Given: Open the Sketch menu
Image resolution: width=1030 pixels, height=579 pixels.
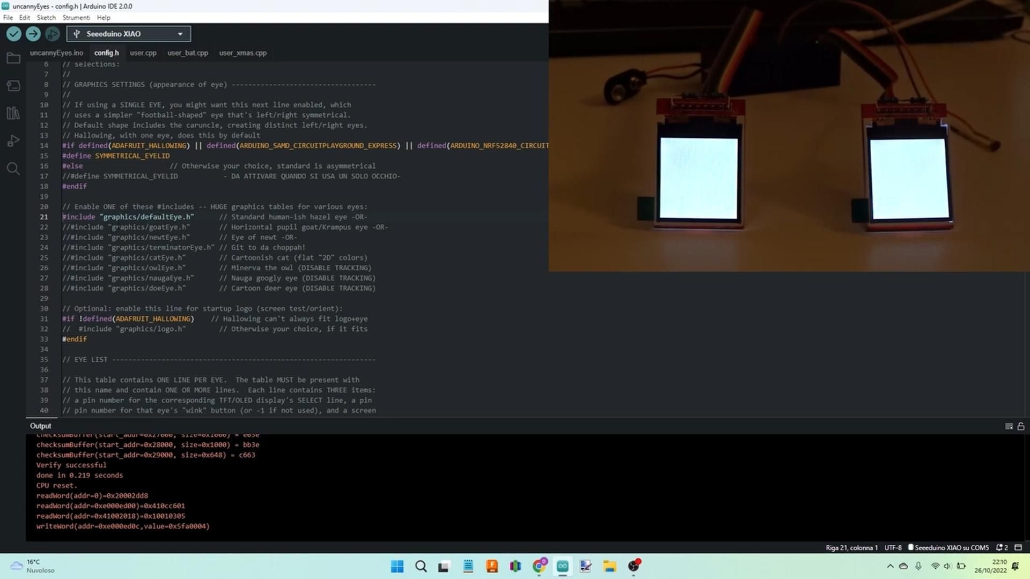Looking at the screenshot, I should click(46, 18).
